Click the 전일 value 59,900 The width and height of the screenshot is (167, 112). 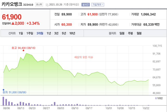click(67, 14)
